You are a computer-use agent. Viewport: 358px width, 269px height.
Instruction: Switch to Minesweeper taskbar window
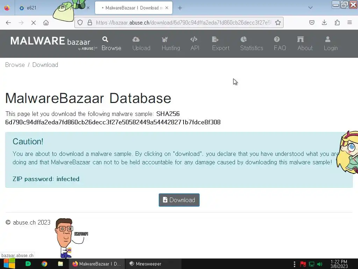[154, 264]
